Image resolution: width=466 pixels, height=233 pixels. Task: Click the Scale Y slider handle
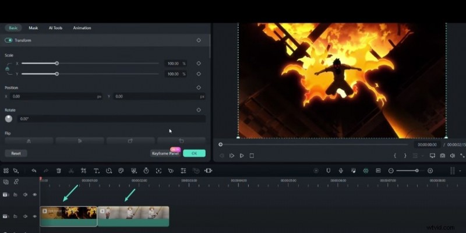(57, 74)
